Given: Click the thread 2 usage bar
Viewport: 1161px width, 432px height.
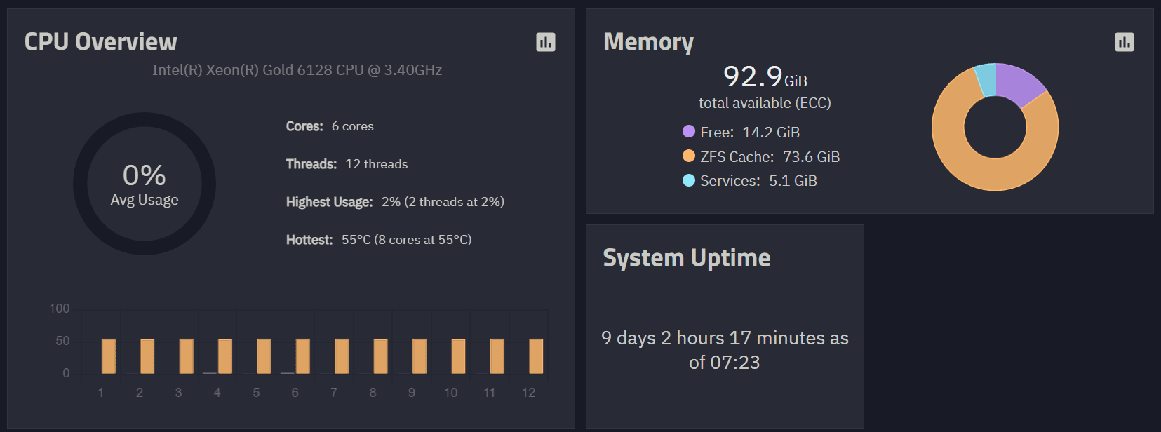Looking at the screenshot, I should click(147, 356).
